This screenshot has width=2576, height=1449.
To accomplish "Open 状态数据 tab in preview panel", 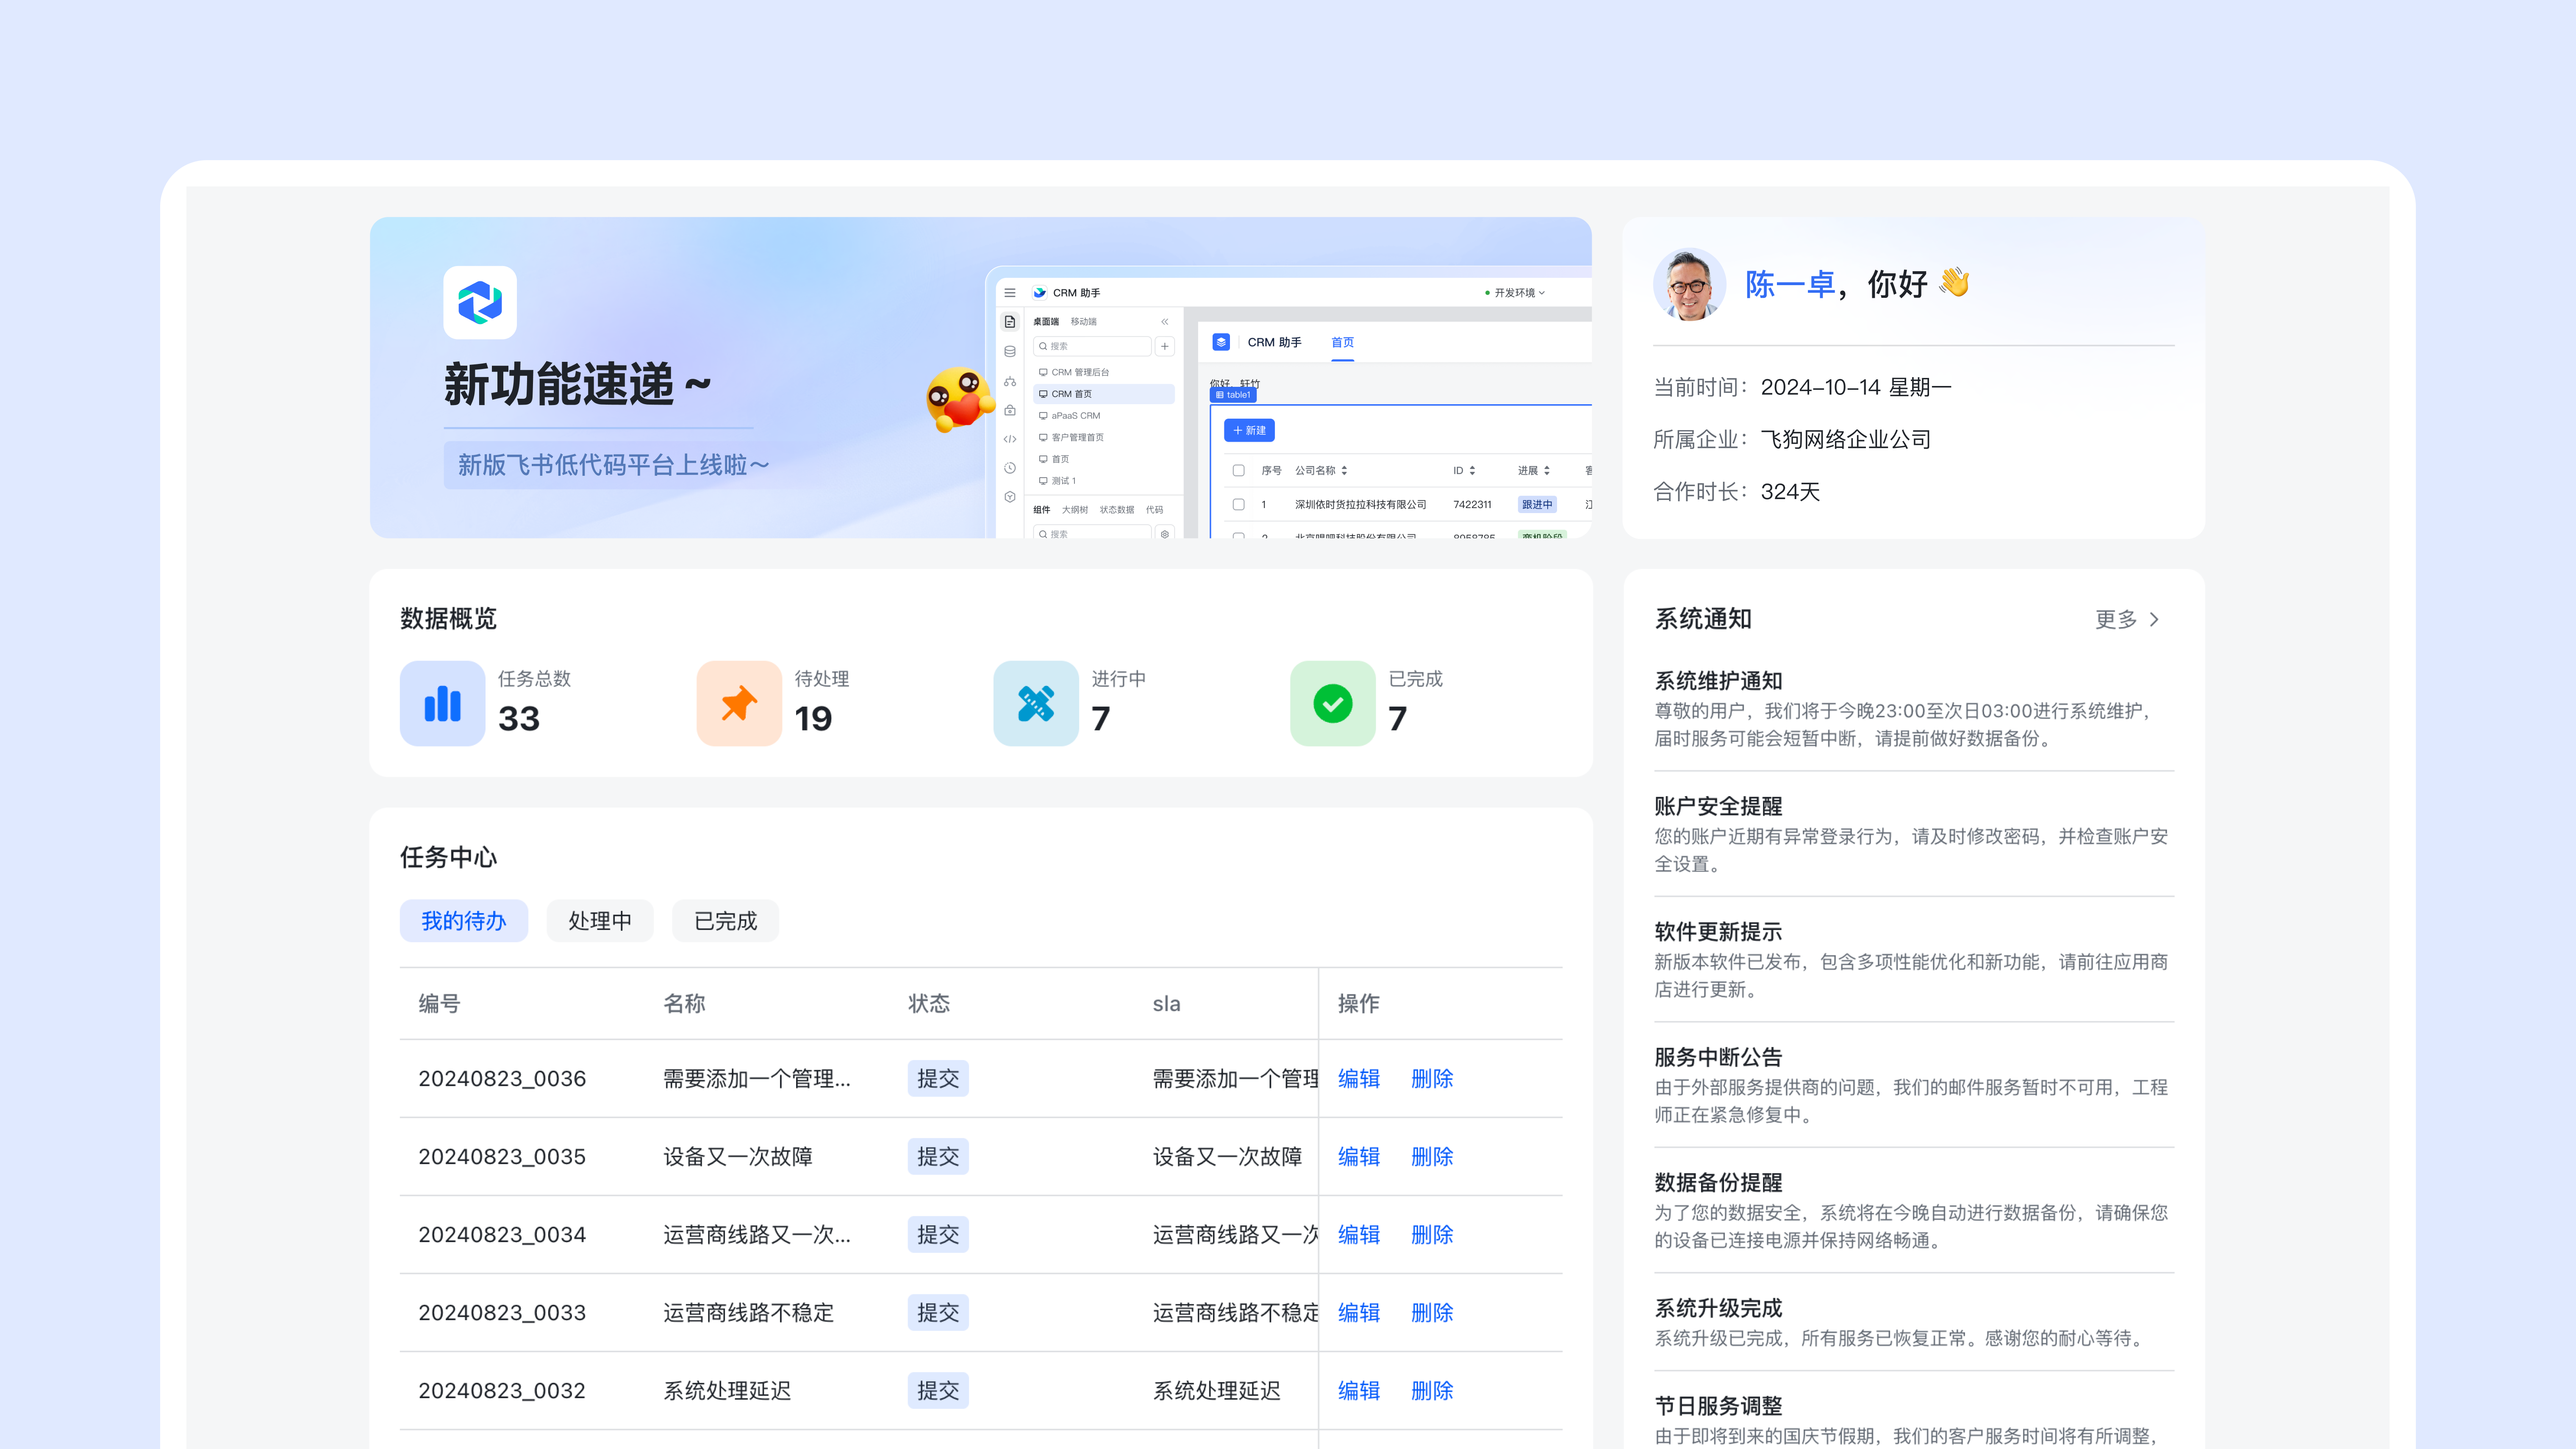I will coord(1117,510).
